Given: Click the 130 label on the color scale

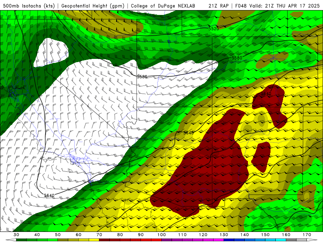Looking at the screenshot, I should coord(224,235).
